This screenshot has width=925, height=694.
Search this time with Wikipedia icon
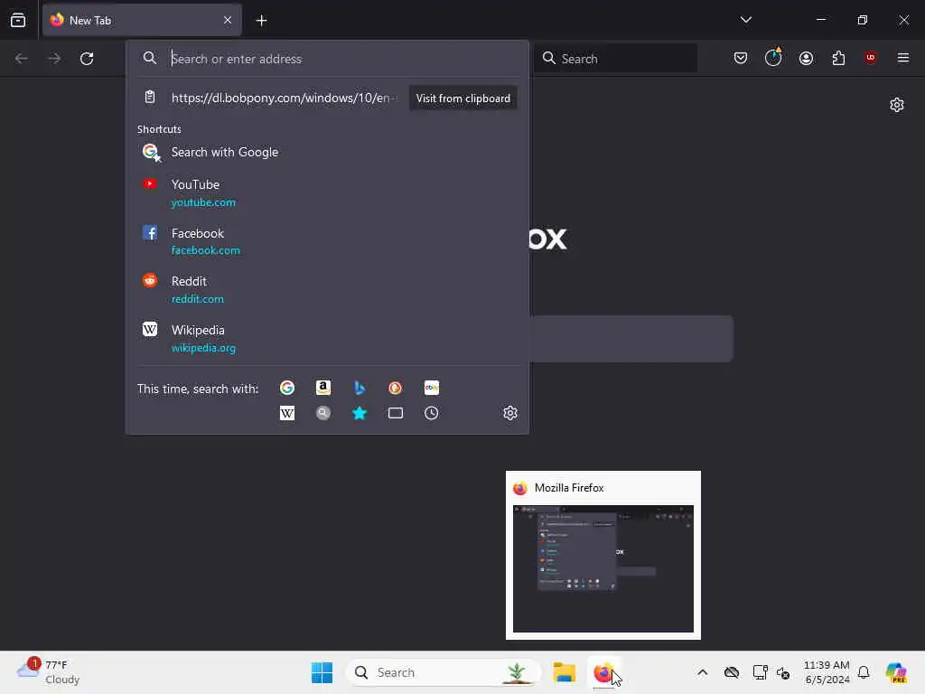287,413
